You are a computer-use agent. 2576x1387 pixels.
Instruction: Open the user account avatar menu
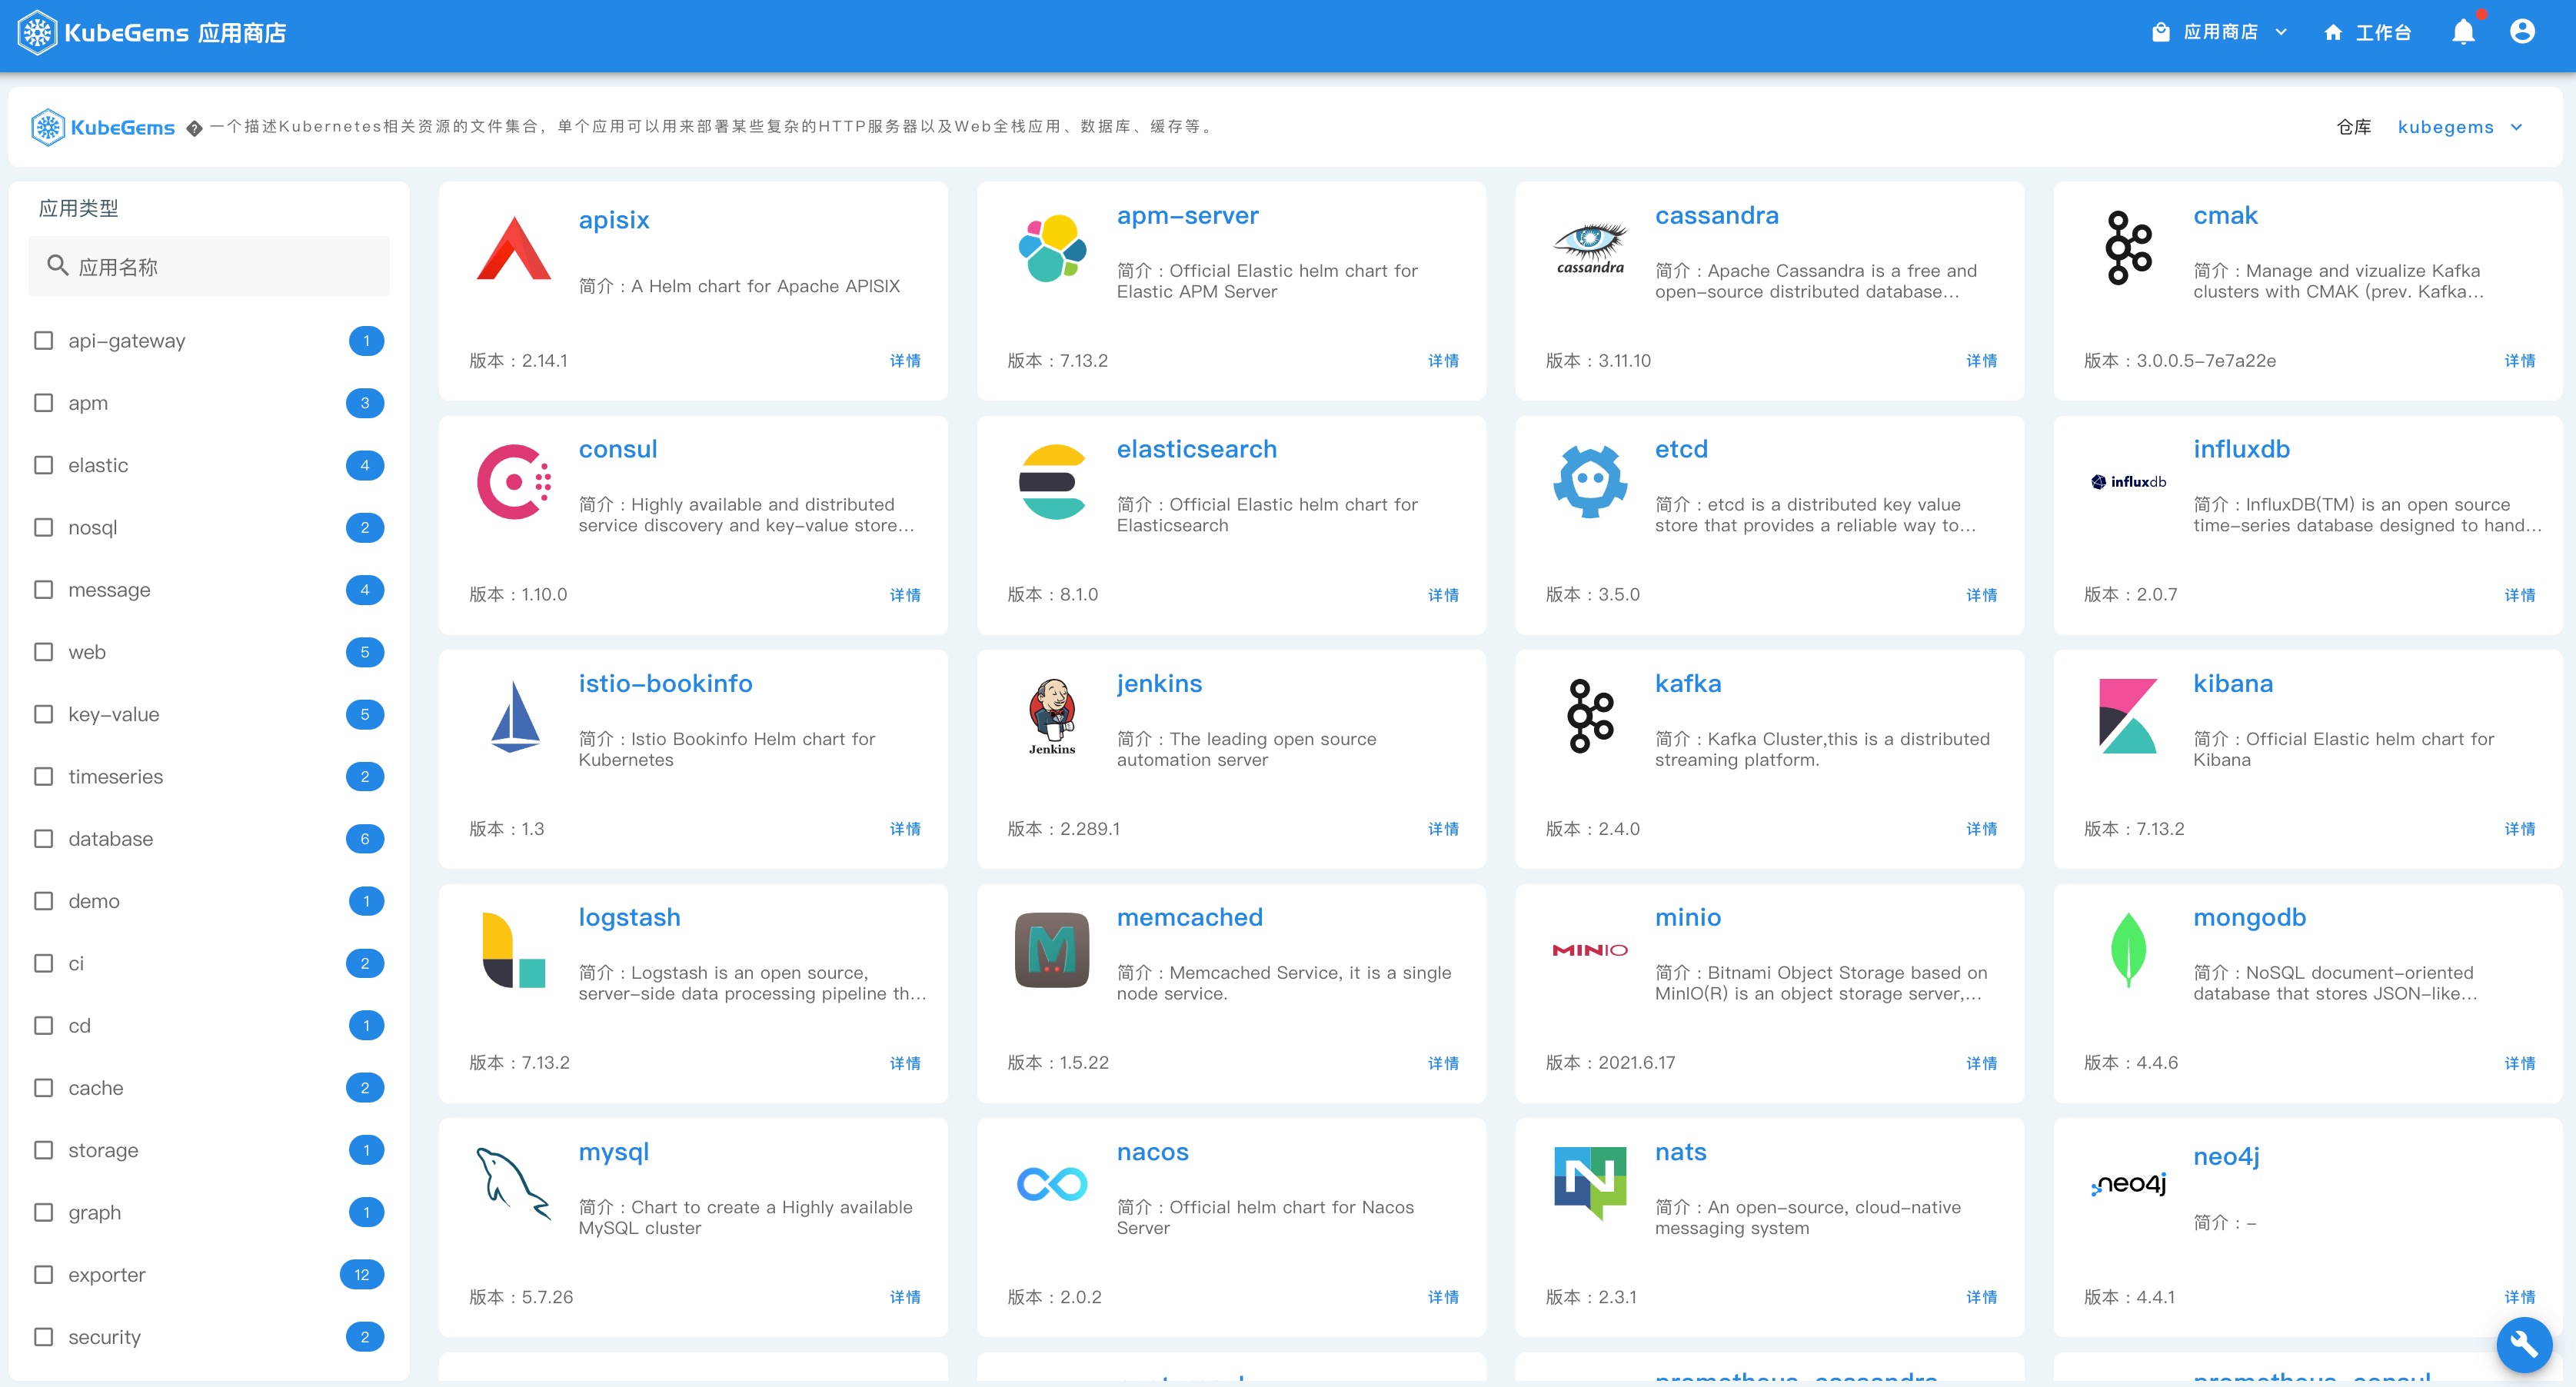[x=2522, y=32]
